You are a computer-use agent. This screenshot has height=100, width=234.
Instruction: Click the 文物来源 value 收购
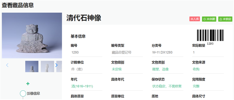click(196, 69)
